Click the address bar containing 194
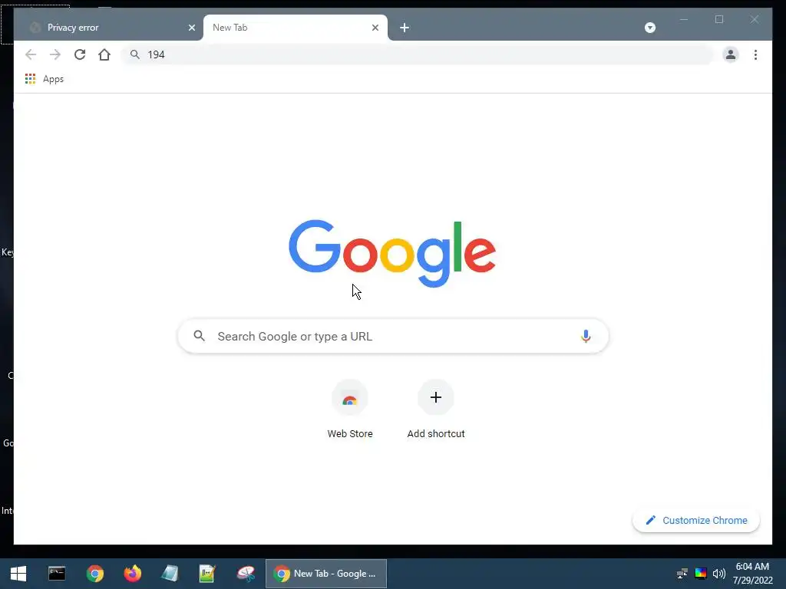The image size is (786, 589). coord(417,54)
